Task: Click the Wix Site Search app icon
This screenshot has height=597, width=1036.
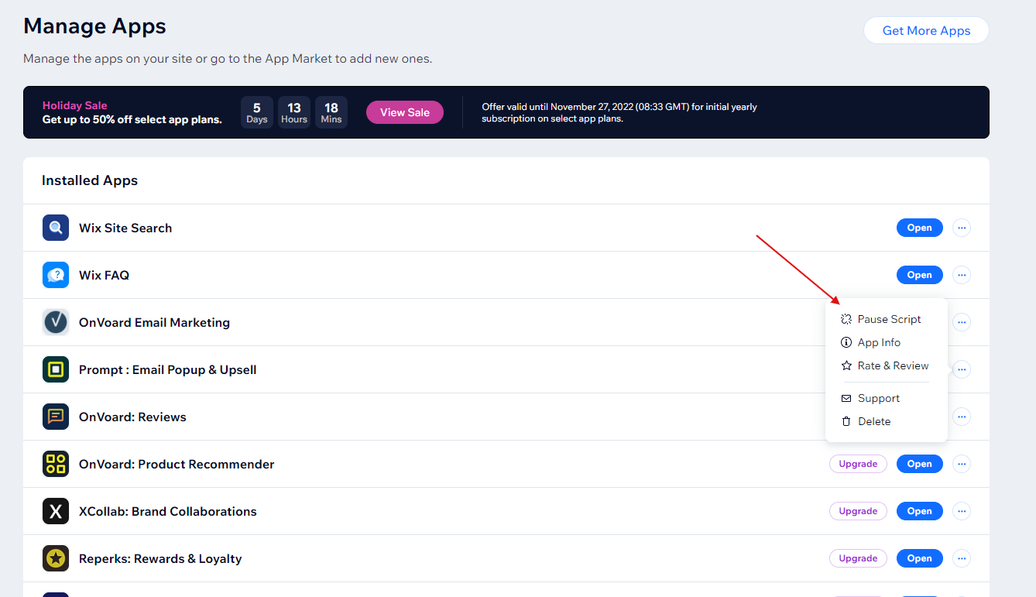Action: (x=56, y=228)
